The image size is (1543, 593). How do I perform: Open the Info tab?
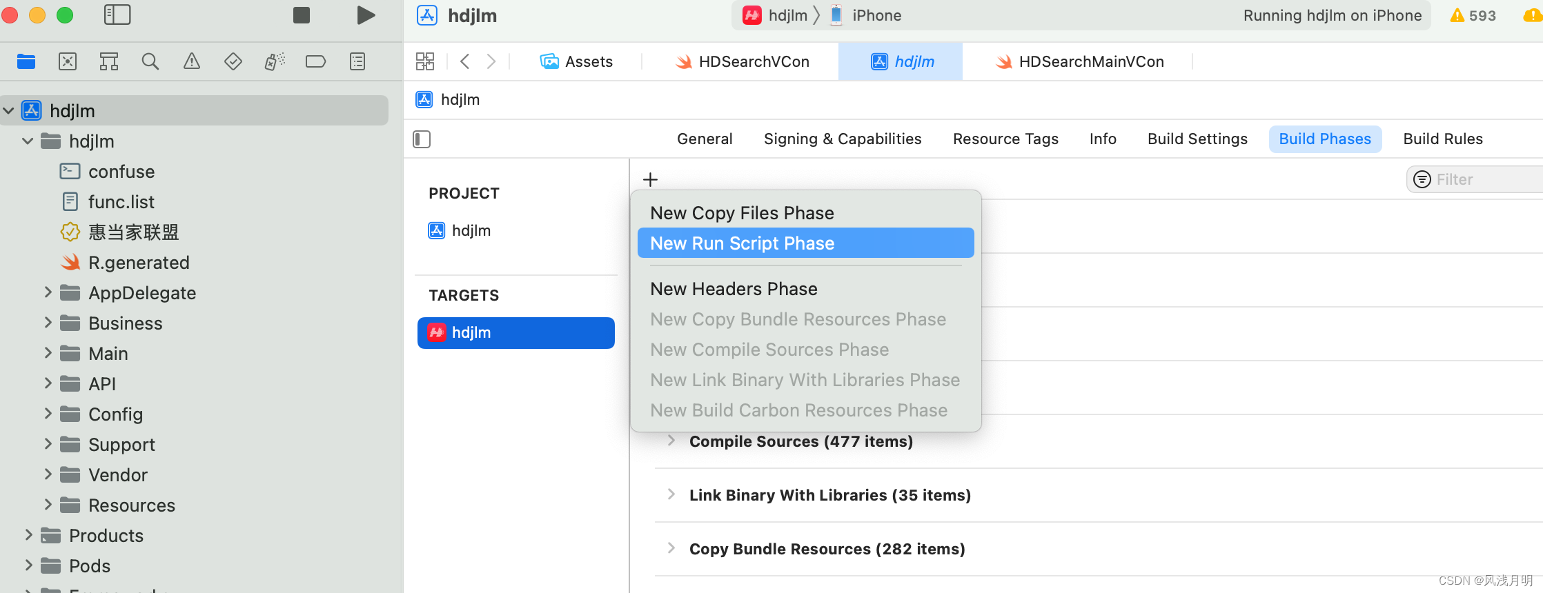1103,139
